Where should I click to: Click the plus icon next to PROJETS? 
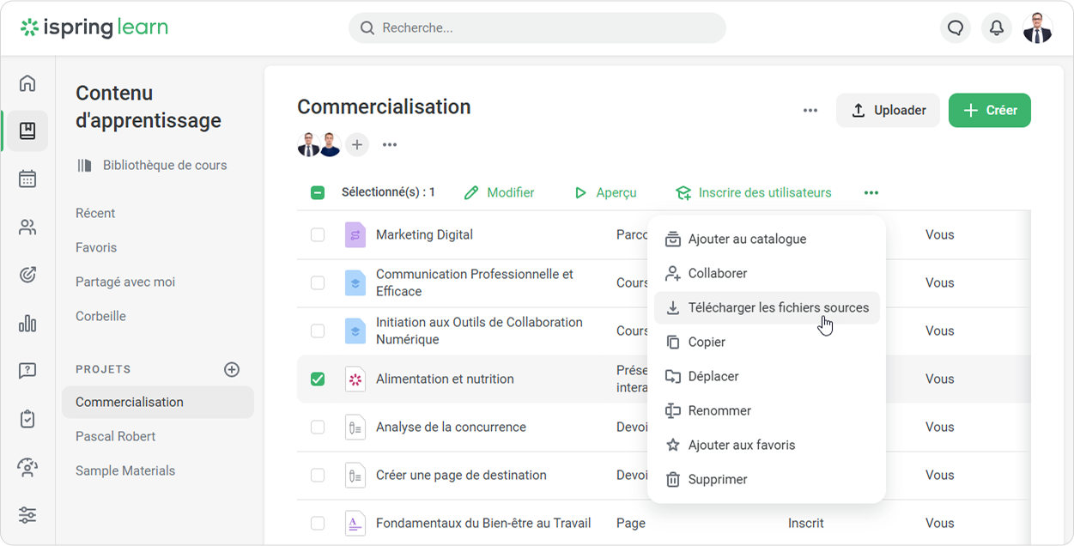click(232, 369)
